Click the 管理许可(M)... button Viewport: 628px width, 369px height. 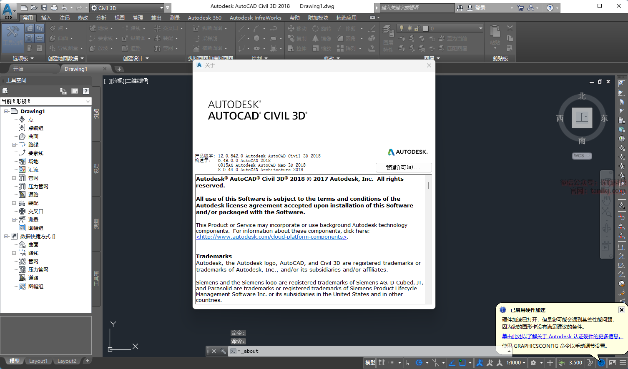pyautogui.click(x=403, y=167)
